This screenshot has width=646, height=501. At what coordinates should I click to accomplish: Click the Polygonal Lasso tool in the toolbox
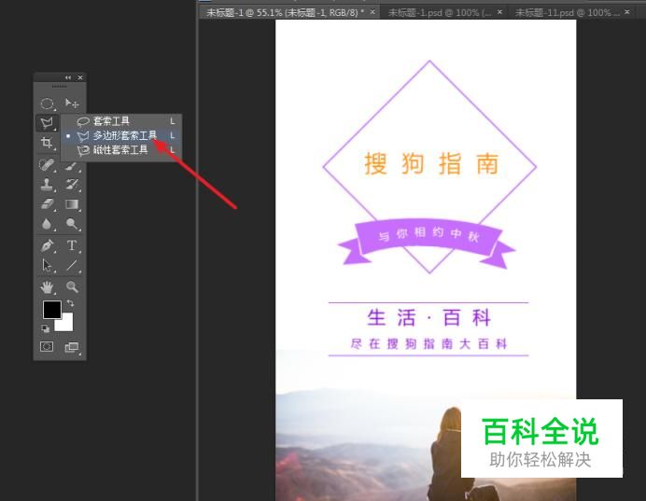[x=47, y=122]
